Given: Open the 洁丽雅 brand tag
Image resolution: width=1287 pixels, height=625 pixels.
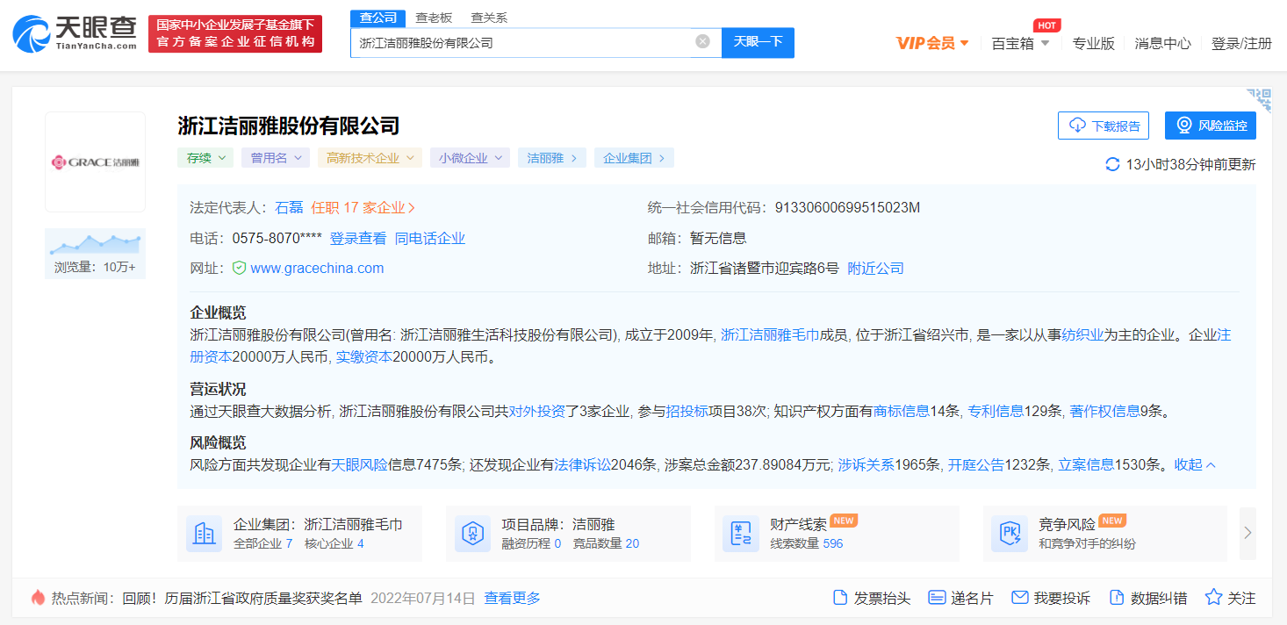Looking at the screenshot, I should pyautogui.click(x=552, y=158).
